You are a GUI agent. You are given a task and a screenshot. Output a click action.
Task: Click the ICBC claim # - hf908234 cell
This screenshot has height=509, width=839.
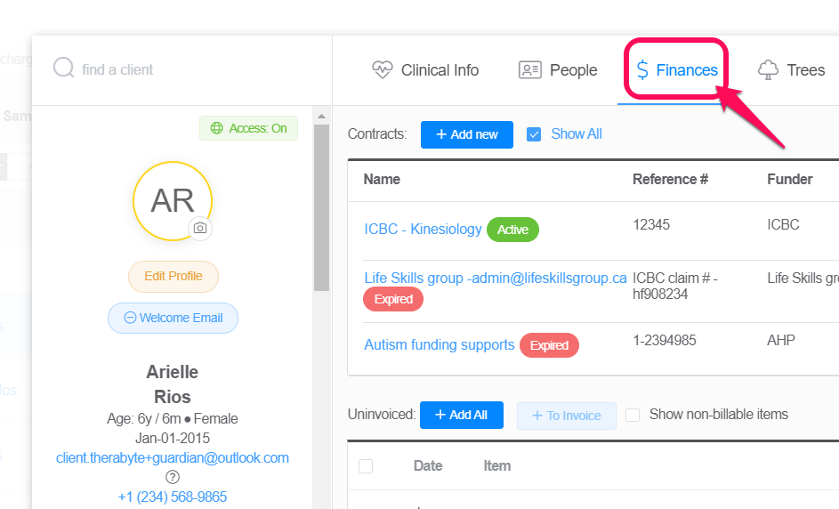pyautogui.click(x=675, y=286)
